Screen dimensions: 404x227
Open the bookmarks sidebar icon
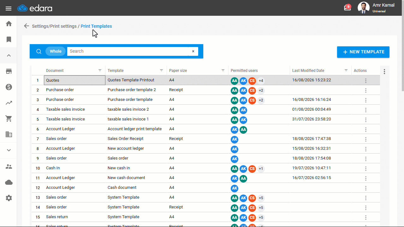(x=9, y=39)
